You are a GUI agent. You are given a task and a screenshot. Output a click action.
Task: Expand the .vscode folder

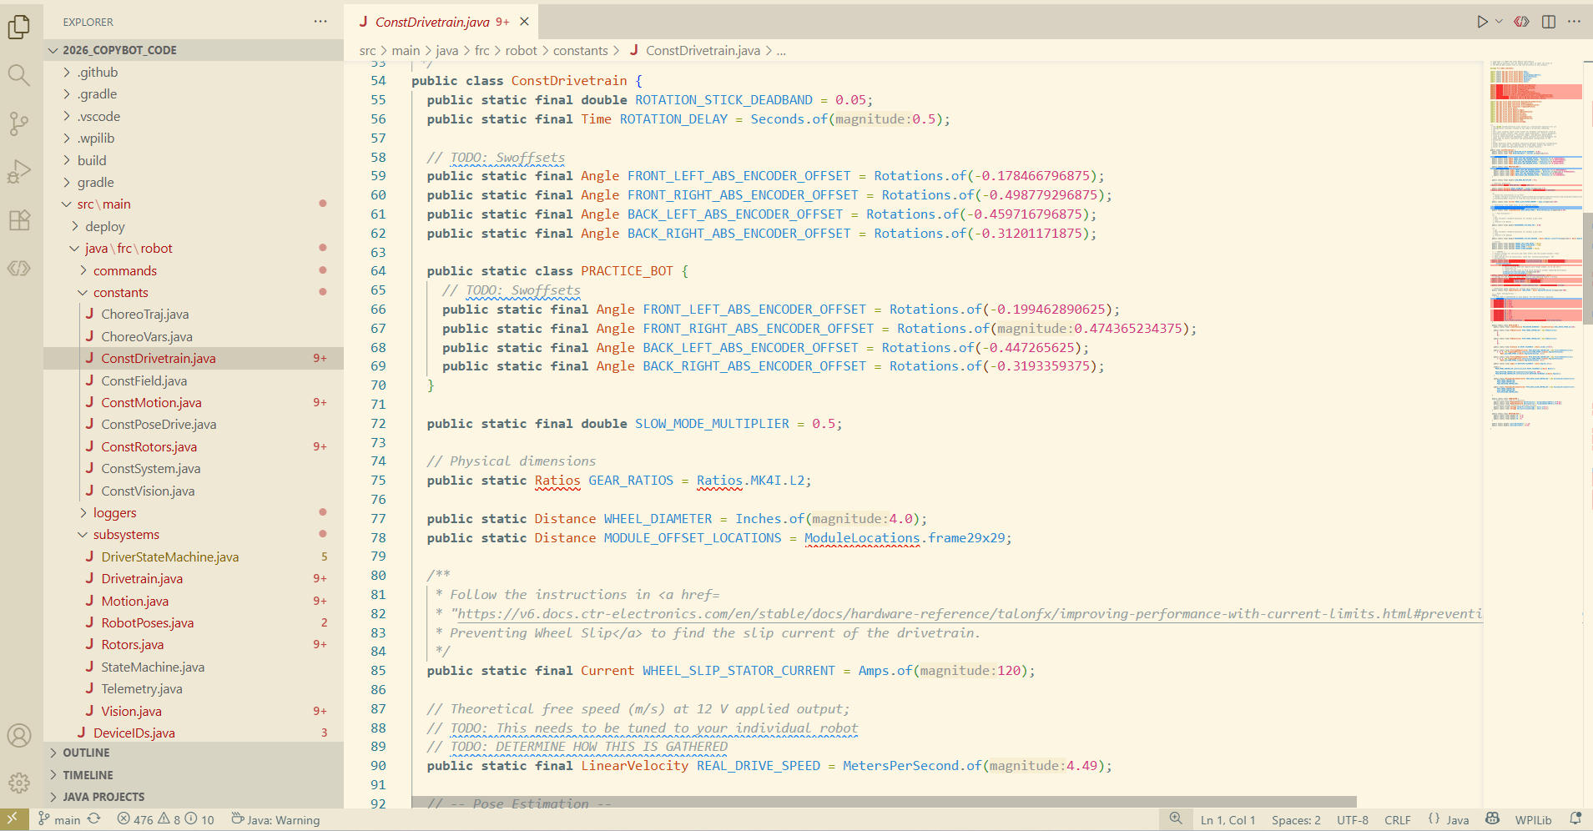coord(194,117)
